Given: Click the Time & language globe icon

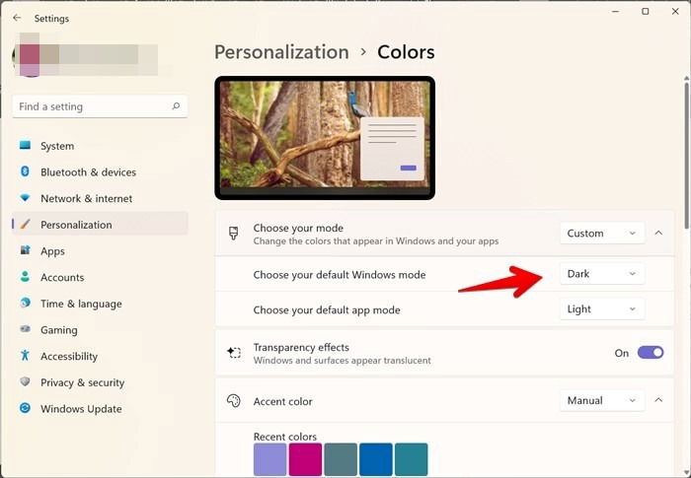Looking at the screenshot, I should point(25,303).
